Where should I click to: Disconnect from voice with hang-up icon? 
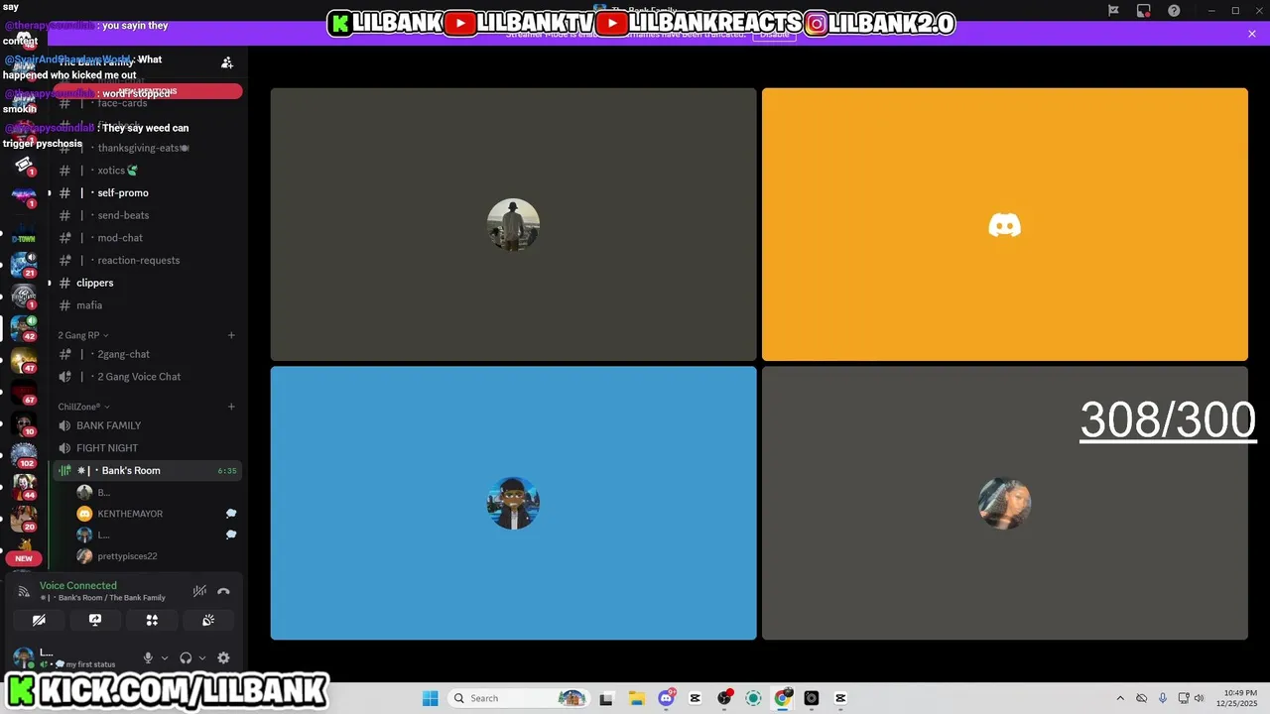pos(223,592)
